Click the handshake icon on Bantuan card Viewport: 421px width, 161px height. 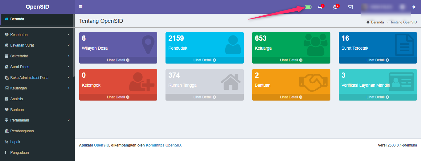tap(313, 83)
